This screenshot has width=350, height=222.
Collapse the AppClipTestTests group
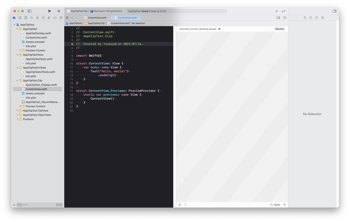click(17, 55)
